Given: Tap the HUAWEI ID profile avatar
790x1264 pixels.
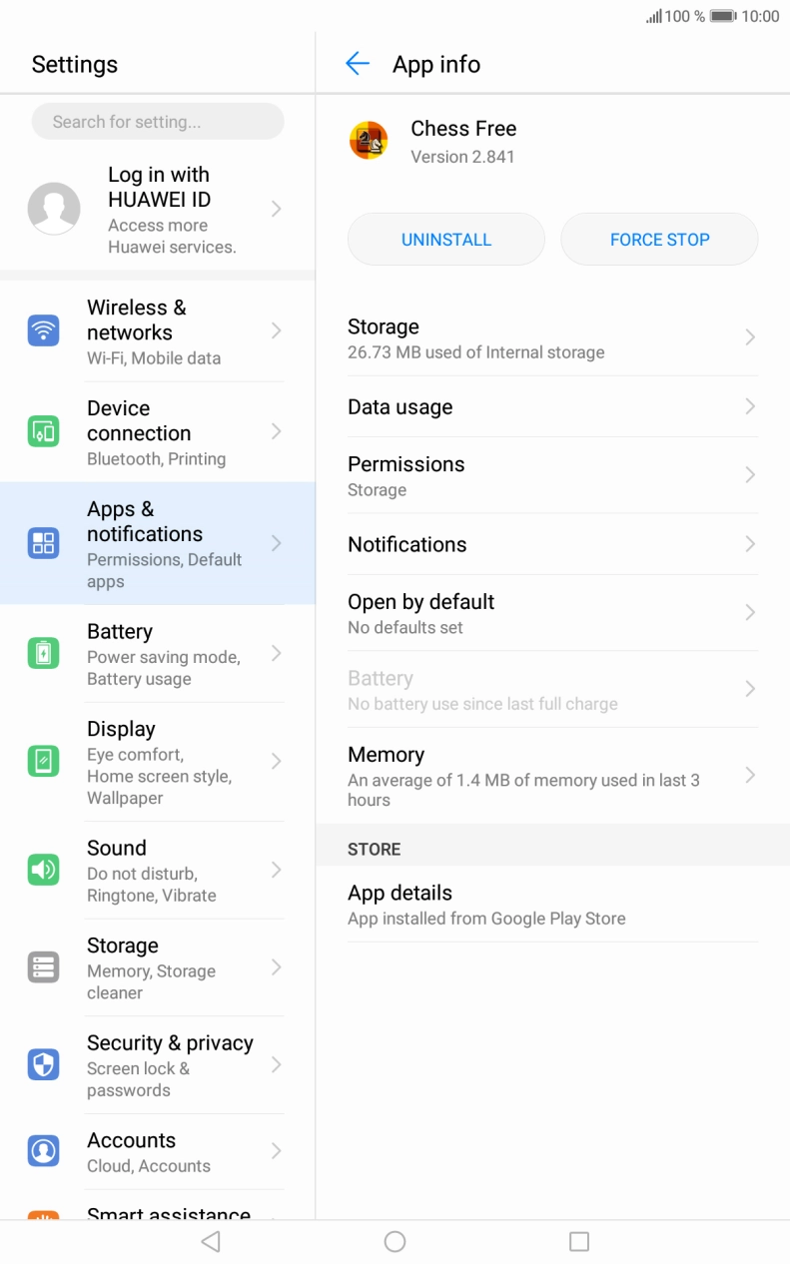Looking at the screenshot, I should [54, 209].
